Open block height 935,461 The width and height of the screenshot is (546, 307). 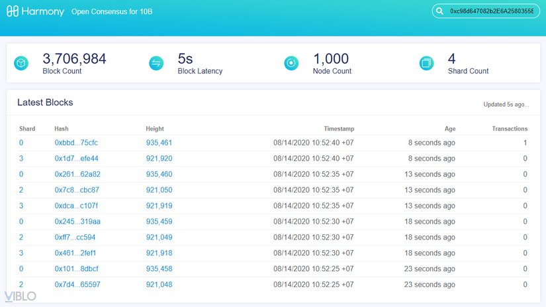tap(159, 143)
